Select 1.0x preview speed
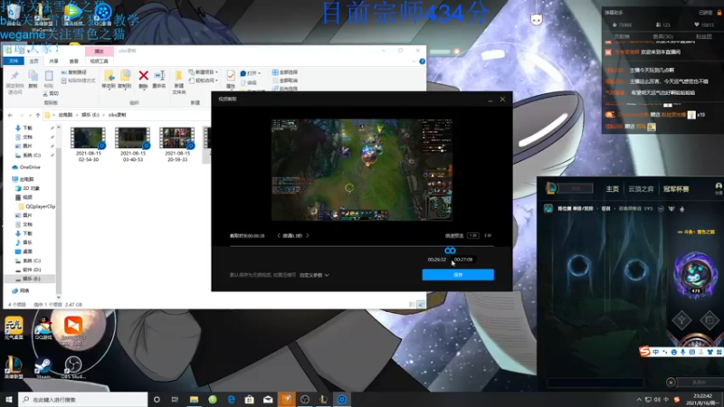Image resolution: width=724 pixels, height=407 pixels. pyautogui.click(x=472, y=235)
